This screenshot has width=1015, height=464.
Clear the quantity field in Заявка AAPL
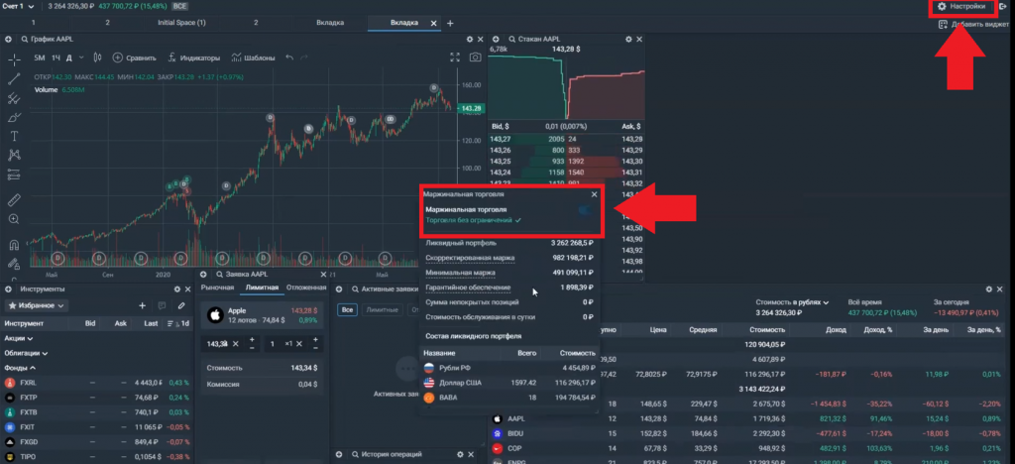(x=299, y=344)
